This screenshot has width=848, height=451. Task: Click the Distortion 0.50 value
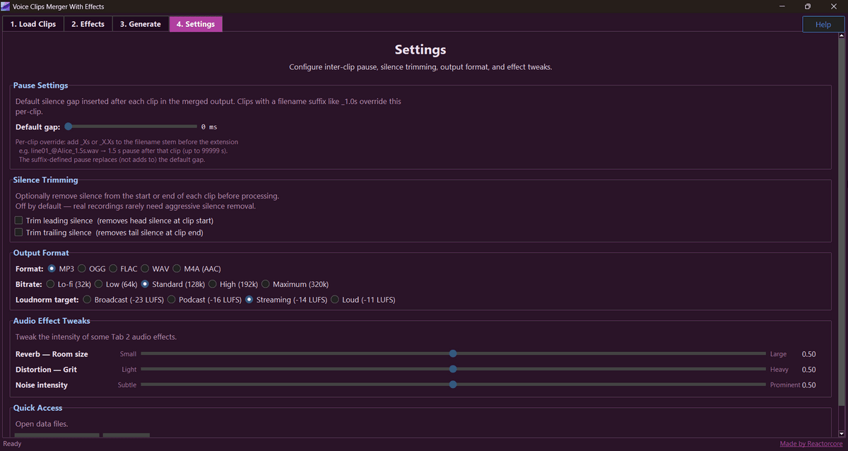808,370
